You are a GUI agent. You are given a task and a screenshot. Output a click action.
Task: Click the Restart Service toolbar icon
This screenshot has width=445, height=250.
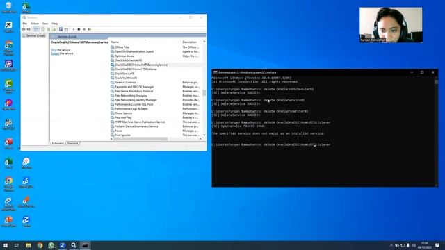90,29
